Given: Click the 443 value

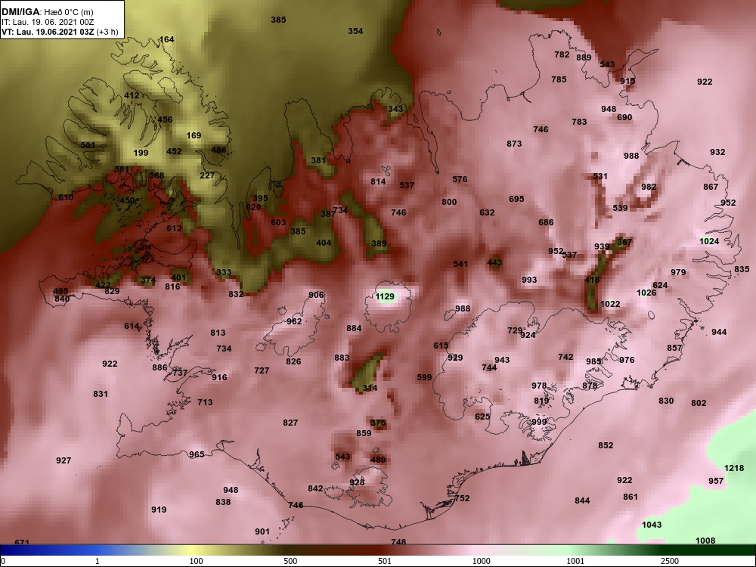Looking at the screenshot, I should pos(494,263).
